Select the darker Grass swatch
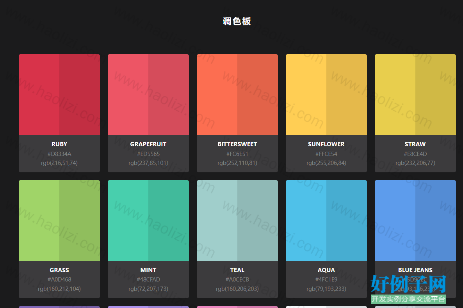The height and width of the screenshot is (308, 463). point(80,221)
